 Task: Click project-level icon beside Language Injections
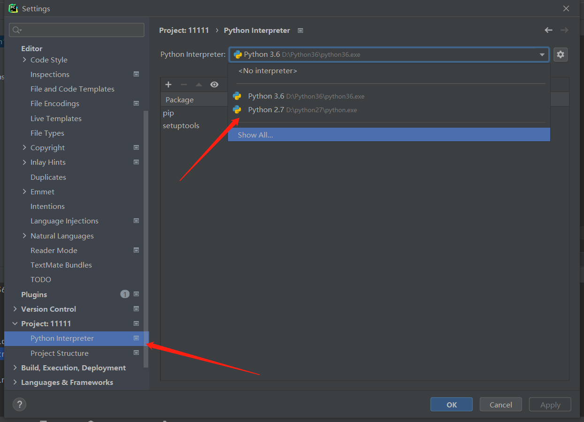[136, 221]
